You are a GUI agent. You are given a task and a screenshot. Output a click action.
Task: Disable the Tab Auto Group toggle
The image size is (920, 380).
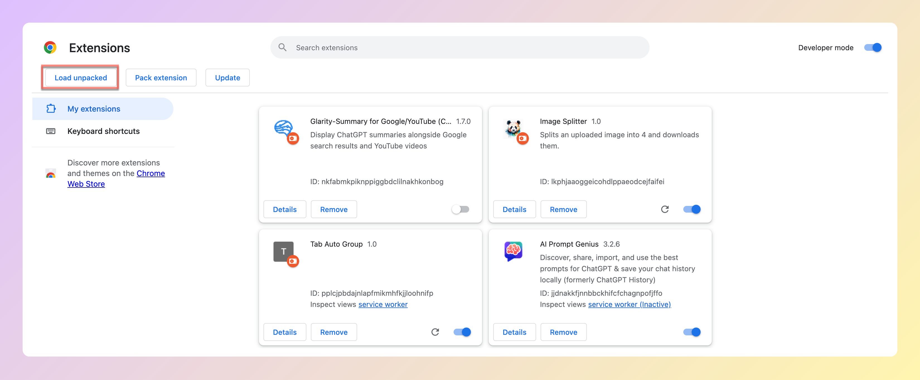[462, 332]
